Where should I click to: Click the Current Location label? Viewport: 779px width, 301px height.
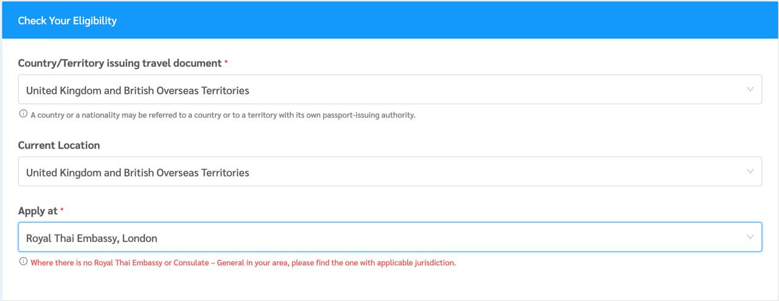(59, 145)
